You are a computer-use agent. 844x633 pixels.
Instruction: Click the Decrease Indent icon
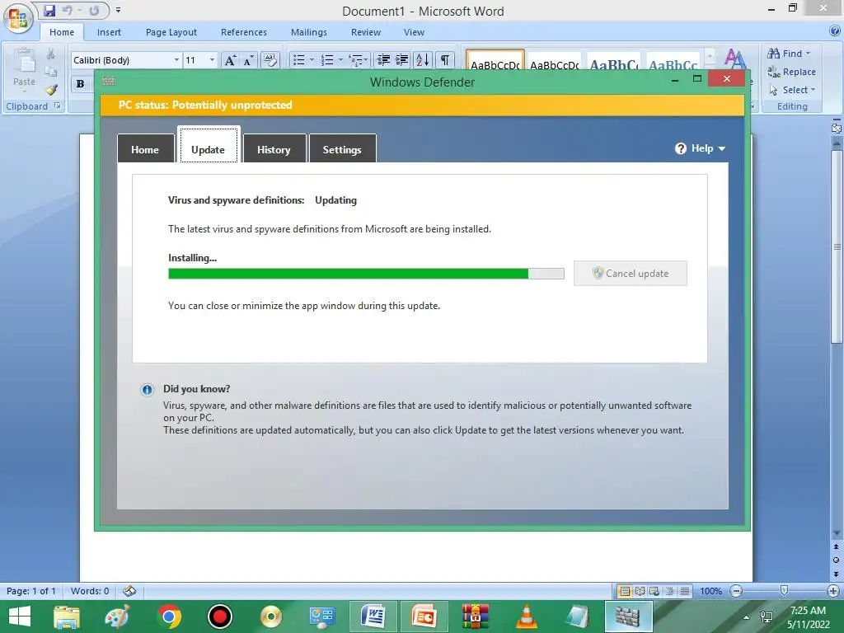pyautogui.click(x=383, y=59)
